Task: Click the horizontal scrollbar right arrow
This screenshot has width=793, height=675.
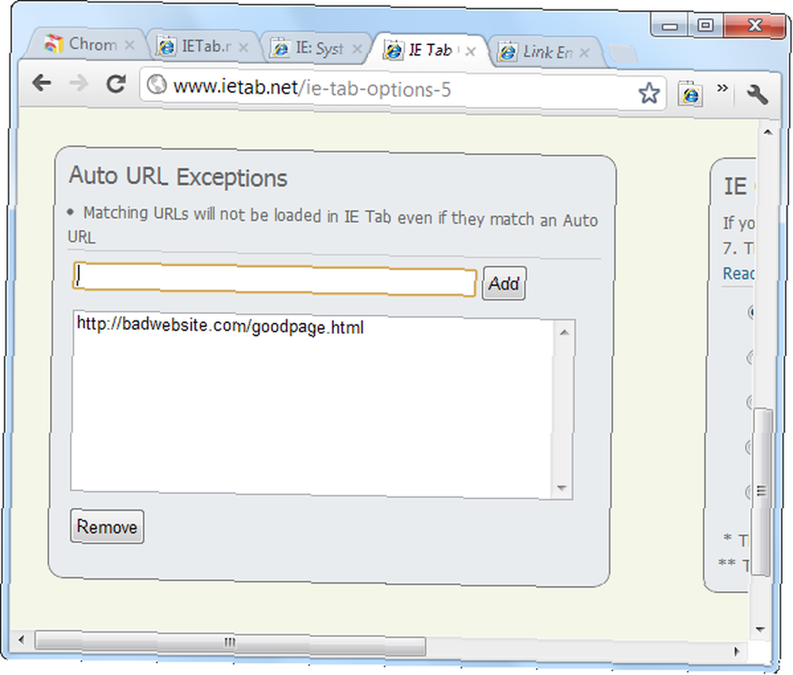Action: pyautogui.click(x=737, y=651)
